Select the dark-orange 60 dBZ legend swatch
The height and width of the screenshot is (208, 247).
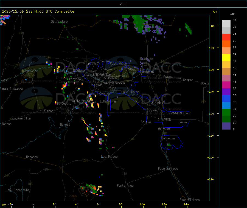pyautogui.click(x=226, y=44)
